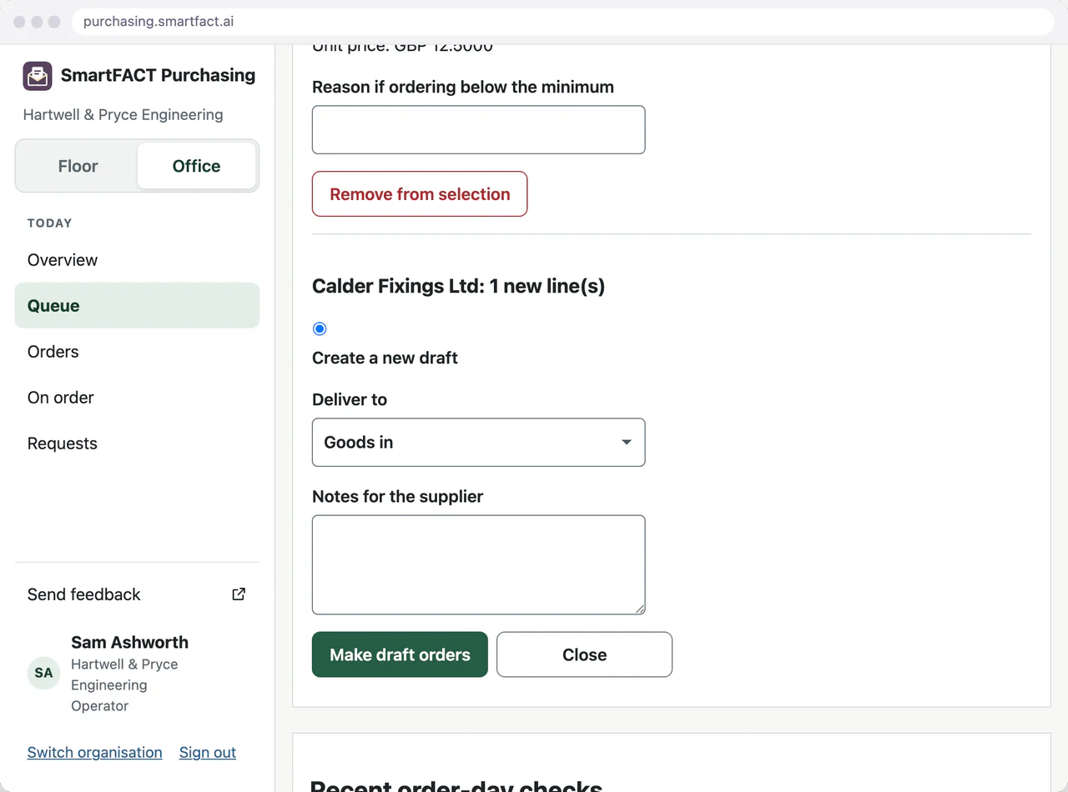Click the Sign out link
1068x792 pixels.
click(x=208, y=752)
